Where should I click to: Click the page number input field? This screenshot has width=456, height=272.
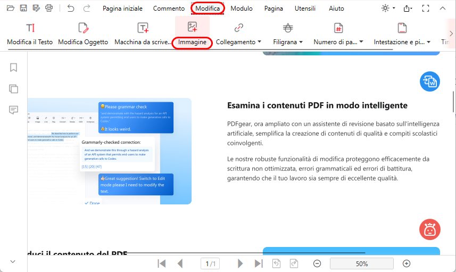210,264
